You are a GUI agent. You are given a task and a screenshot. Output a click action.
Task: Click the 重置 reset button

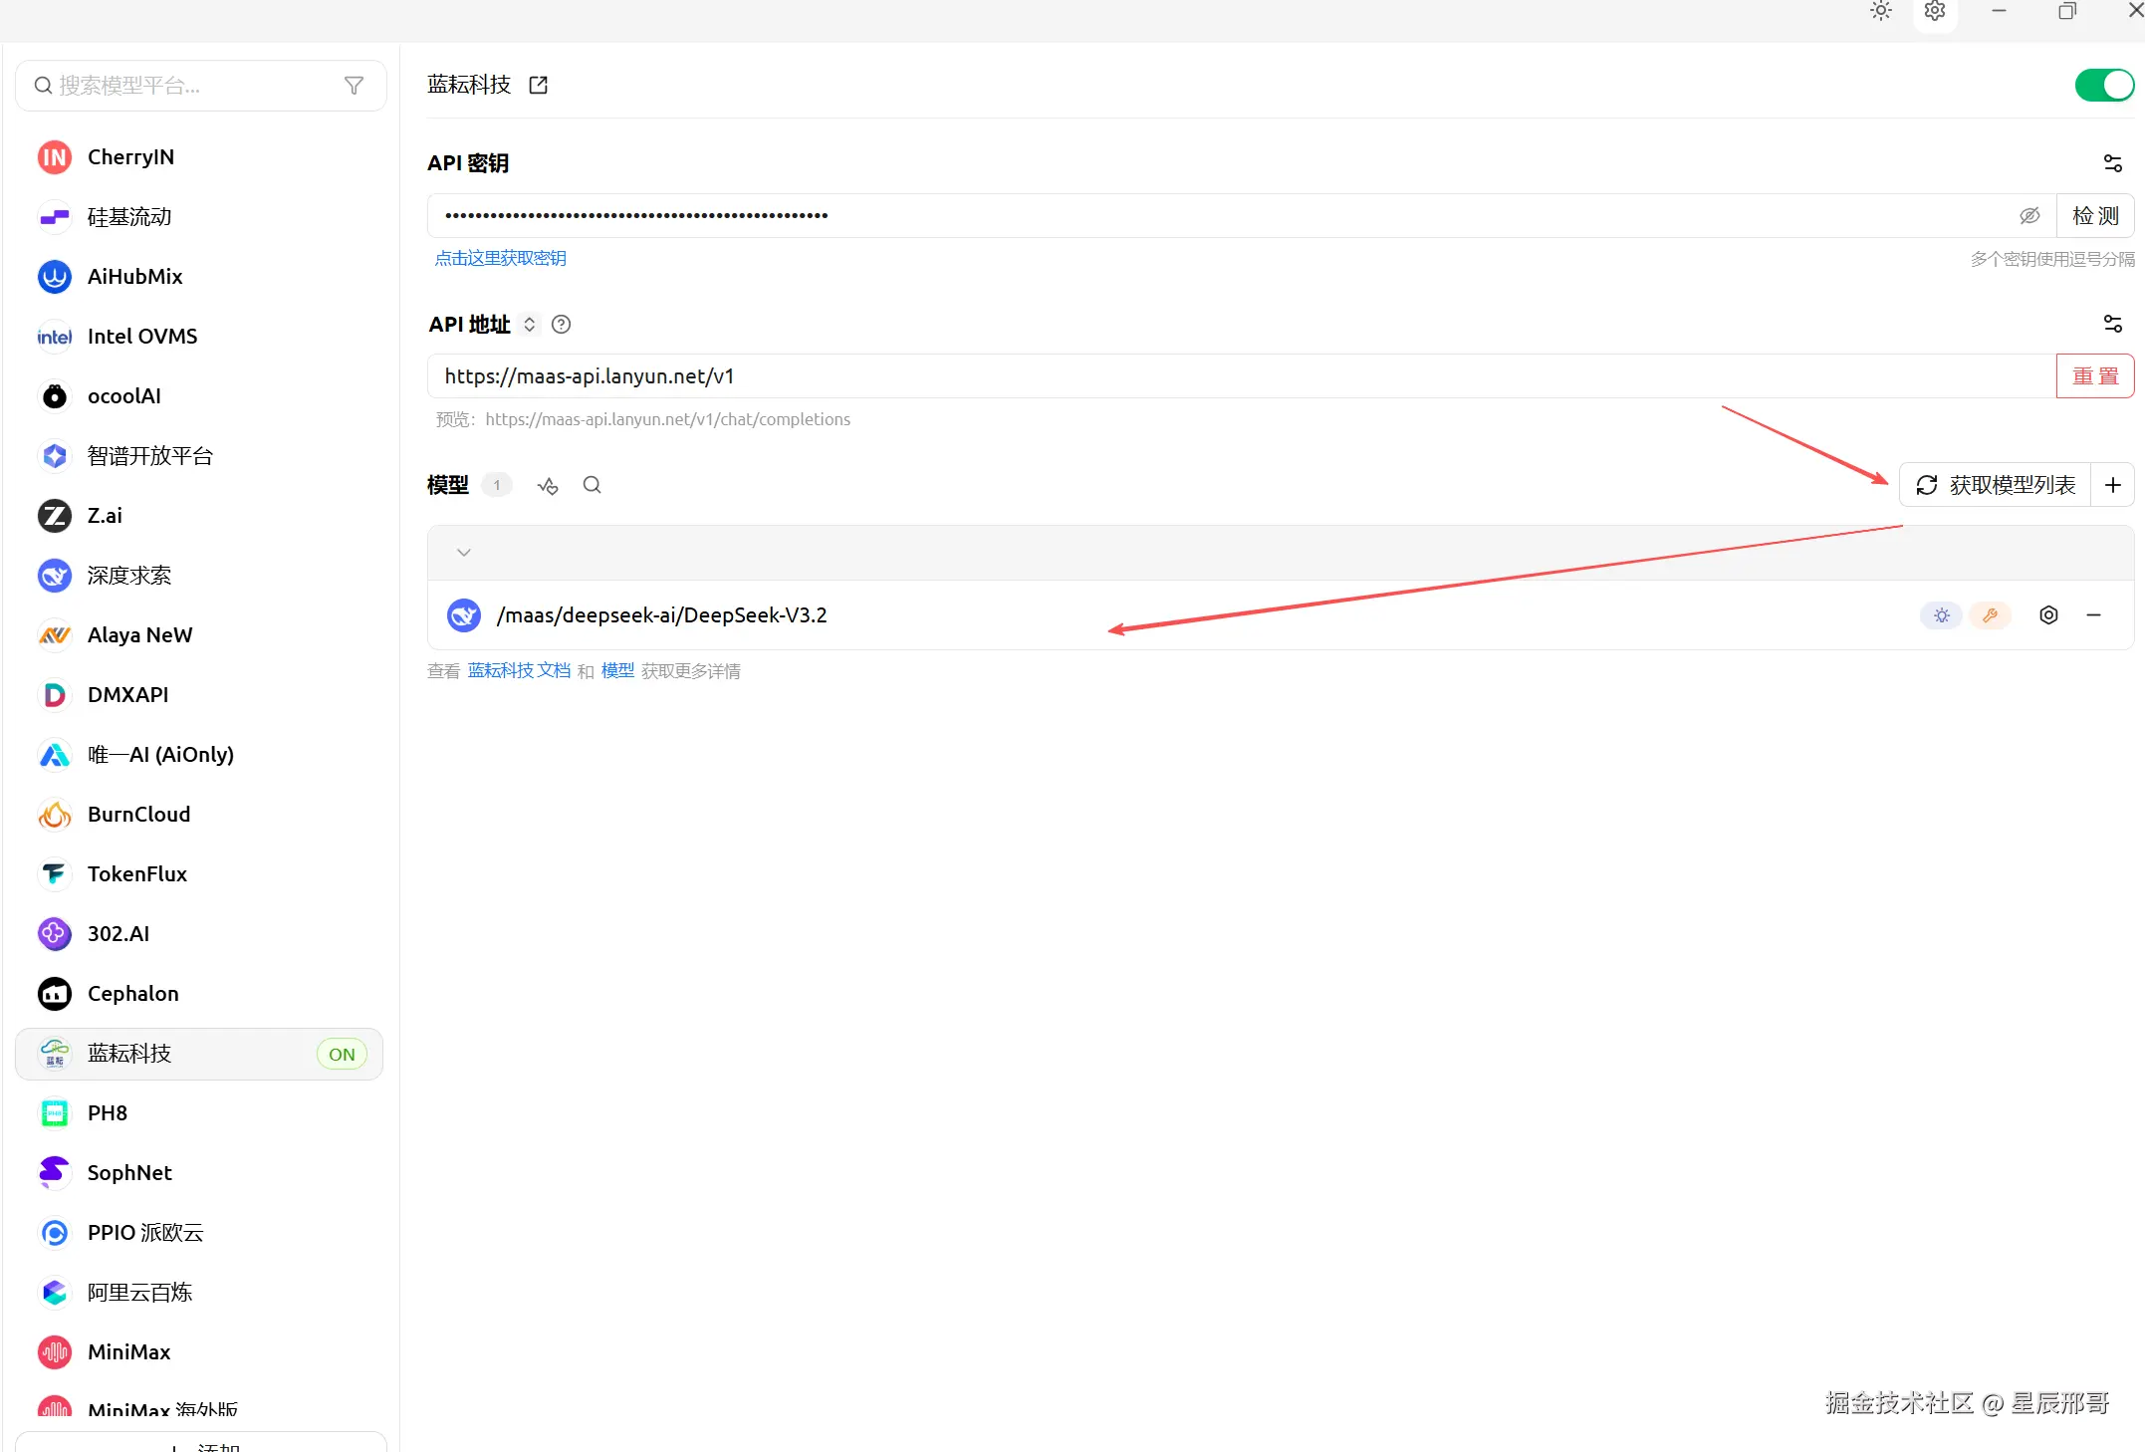coord(2095,376)
